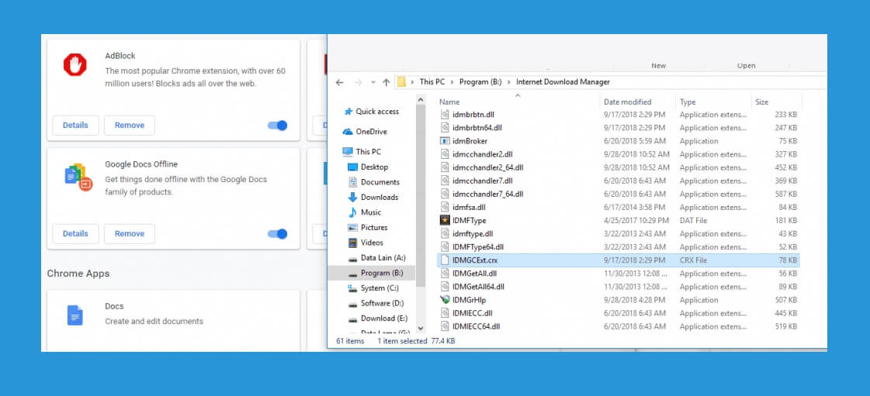Click the OneDrive cloud icon
Viewport: 870px width, 396px height.
coord(348,132)
